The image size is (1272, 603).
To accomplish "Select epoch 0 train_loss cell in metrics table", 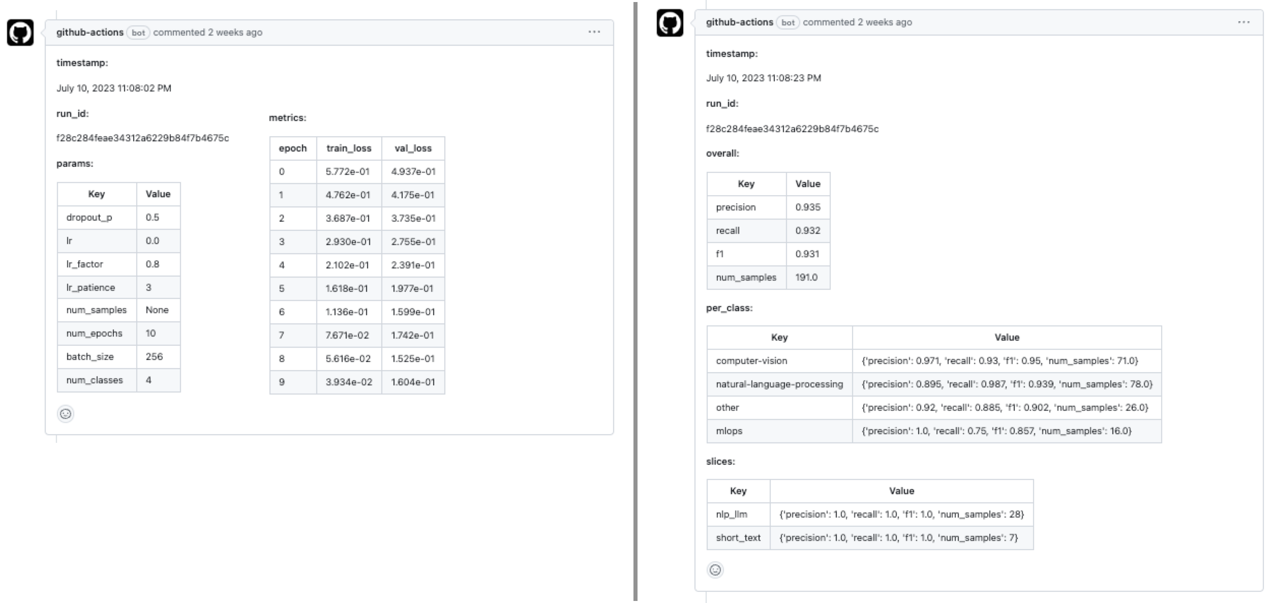I will point(349,171).
